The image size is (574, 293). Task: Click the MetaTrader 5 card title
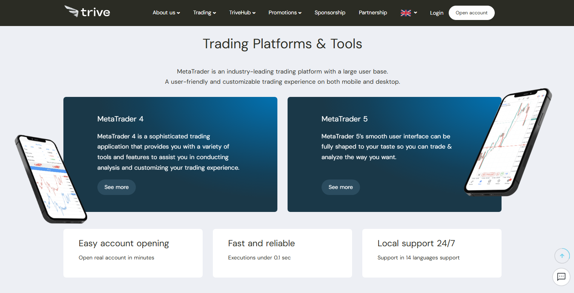point(345,119)
